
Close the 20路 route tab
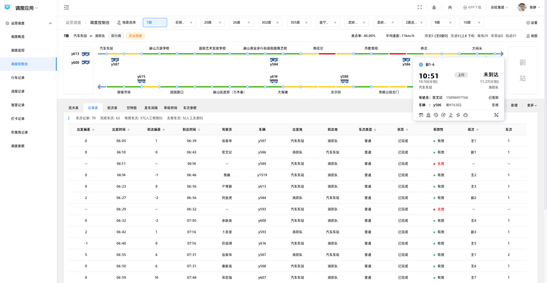(x=220, y=23)
